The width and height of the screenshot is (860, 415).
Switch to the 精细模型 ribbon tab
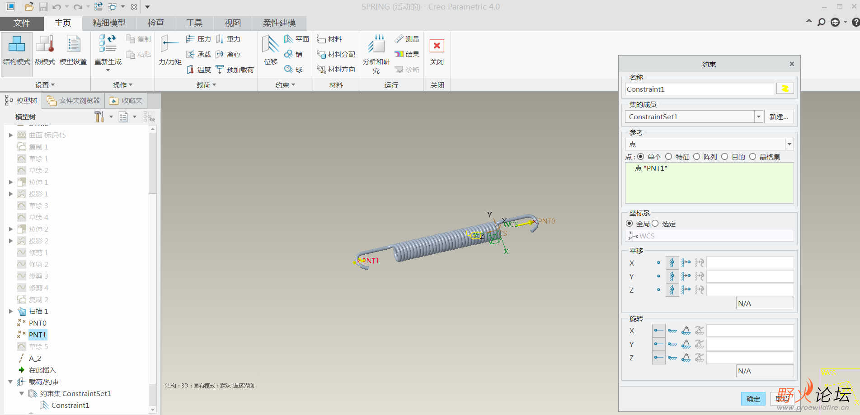[x=109, y=23]
